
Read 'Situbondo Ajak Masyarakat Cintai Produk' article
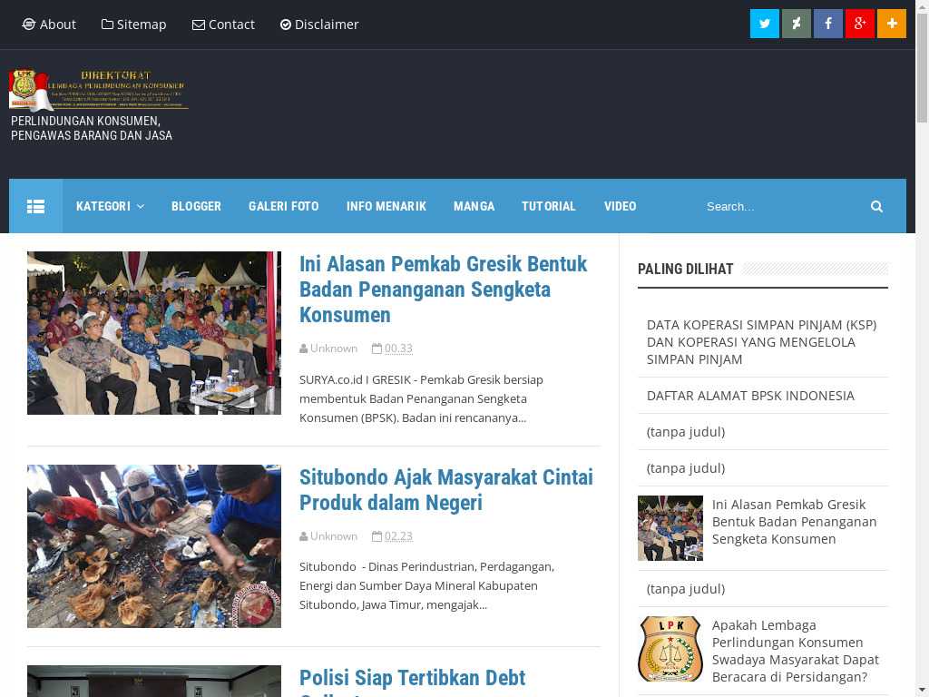pos(445,489)
